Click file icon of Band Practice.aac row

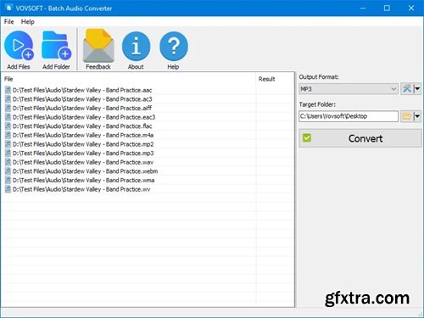coord(8,90)
